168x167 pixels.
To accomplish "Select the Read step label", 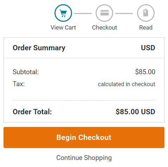I will [x=146, y=28].
